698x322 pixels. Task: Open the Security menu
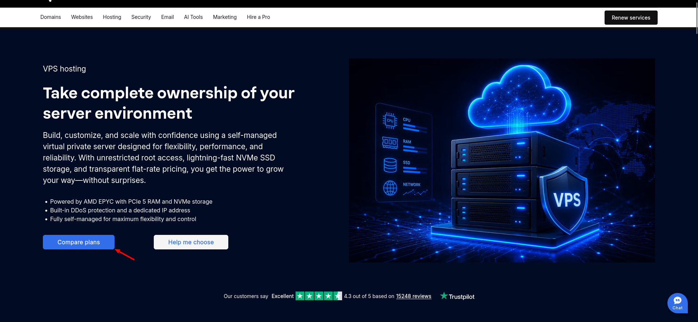[x=141, y=17]
